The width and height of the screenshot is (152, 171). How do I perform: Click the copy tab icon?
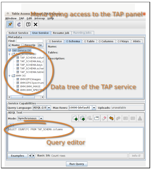click(82, 118)
